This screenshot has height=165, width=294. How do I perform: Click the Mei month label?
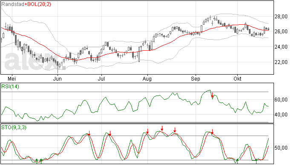12,78
